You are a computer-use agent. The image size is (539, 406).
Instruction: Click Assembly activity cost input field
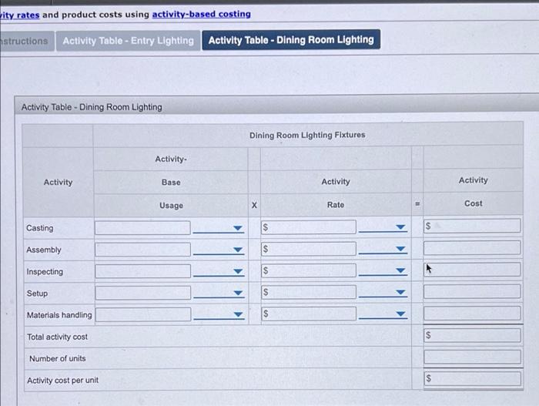472,248
